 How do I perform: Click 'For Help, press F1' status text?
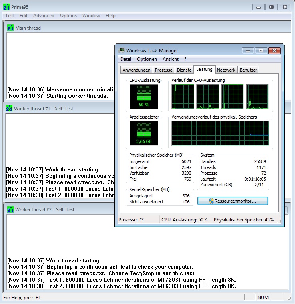point(22,298)
